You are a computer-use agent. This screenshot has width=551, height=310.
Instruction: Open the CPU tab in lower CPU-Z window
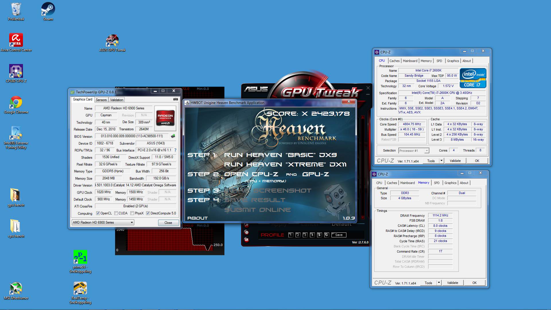point(379,183)
